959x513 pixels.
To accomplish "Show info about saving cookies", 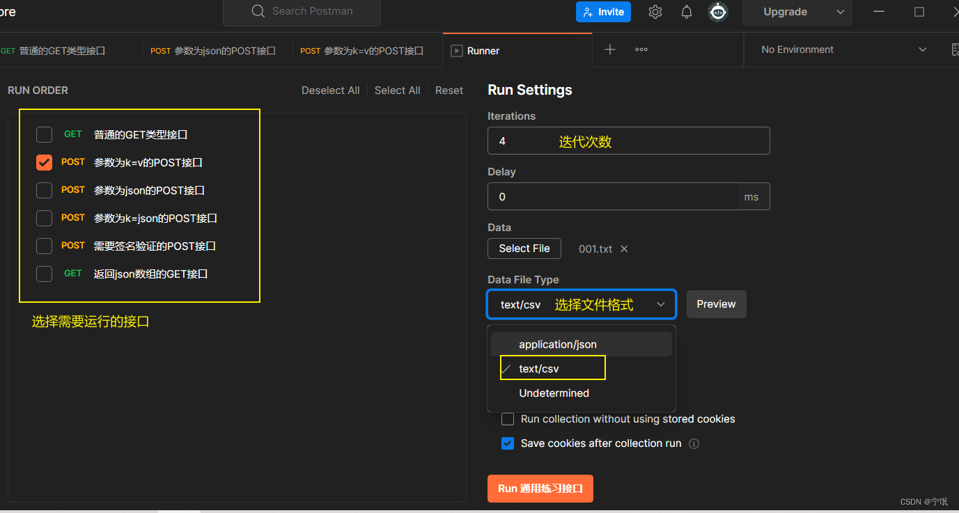I will pos(694,443).
